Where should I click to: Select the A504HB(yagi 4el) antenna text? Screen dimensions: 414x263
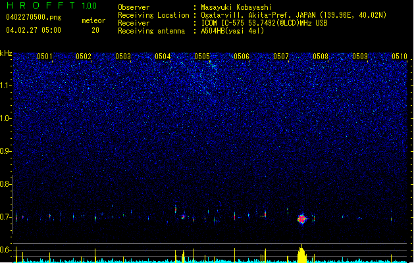pyautogui.click(x=232, y=31)
